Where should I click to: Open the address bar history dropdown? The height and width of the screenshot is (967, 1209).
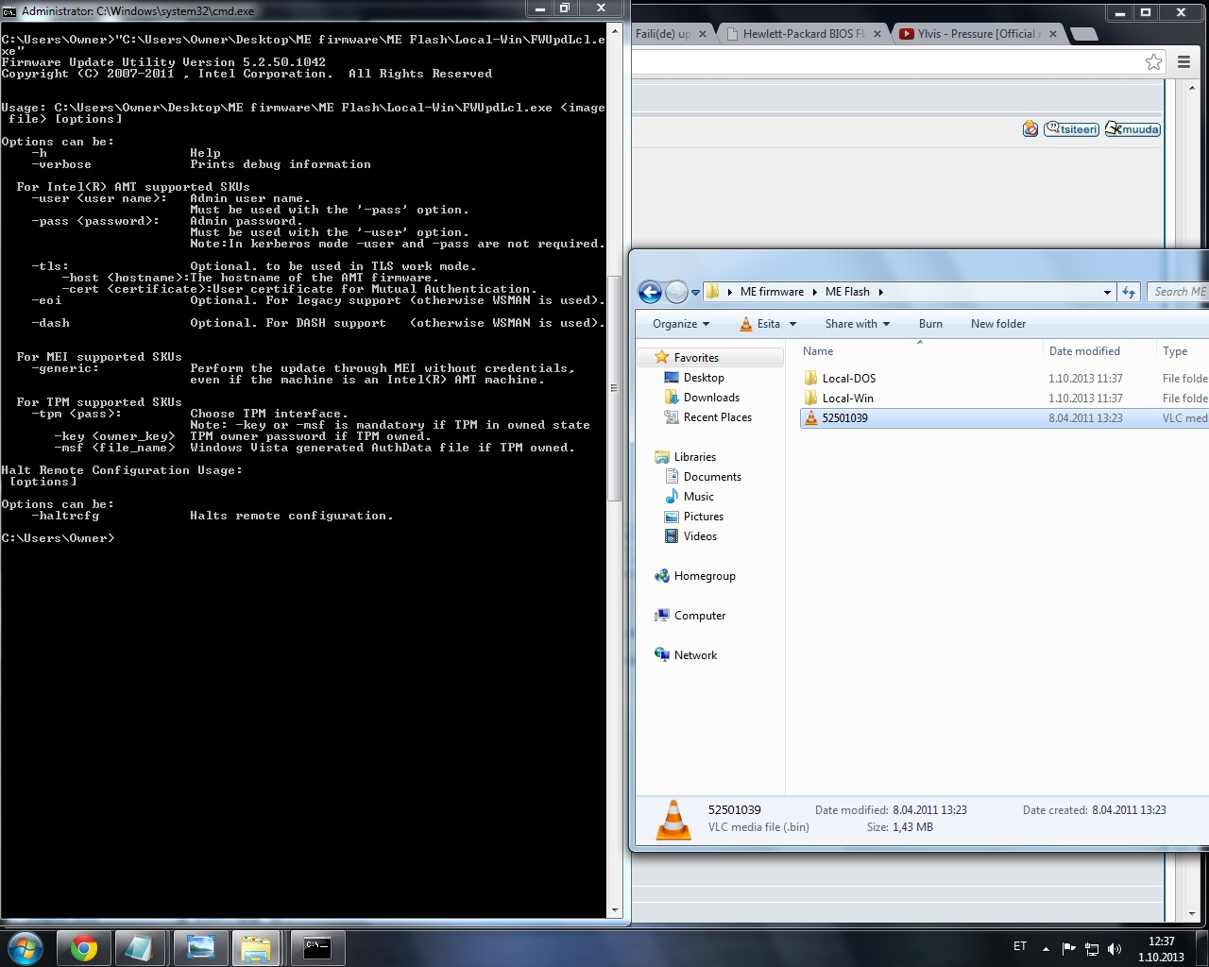pyautogui.click(x=1107, y=293)
